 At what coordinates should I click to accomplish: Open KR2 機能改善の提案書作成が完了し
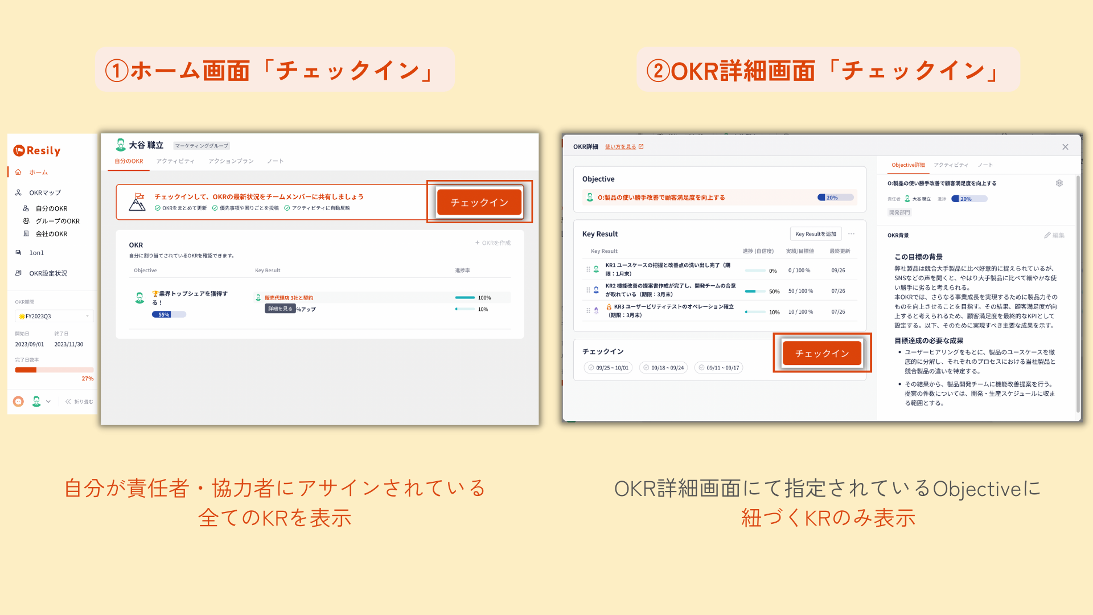[x=671, y=290]
